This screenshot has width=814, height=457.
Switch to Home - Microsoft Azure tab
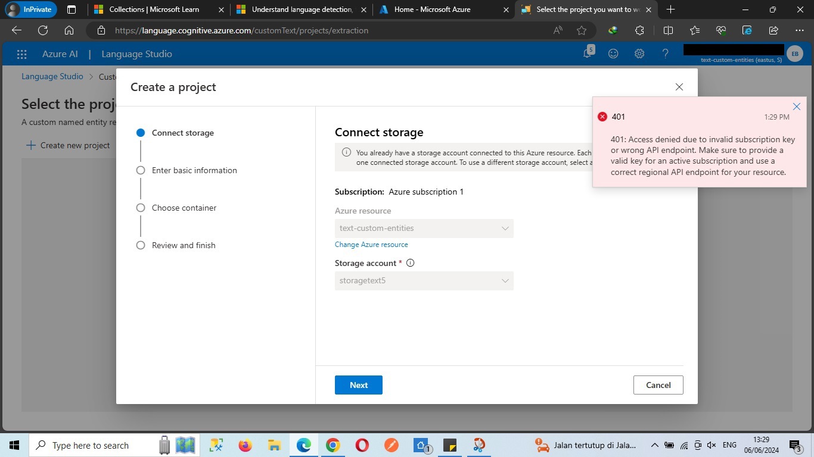(x=432, y=10)
